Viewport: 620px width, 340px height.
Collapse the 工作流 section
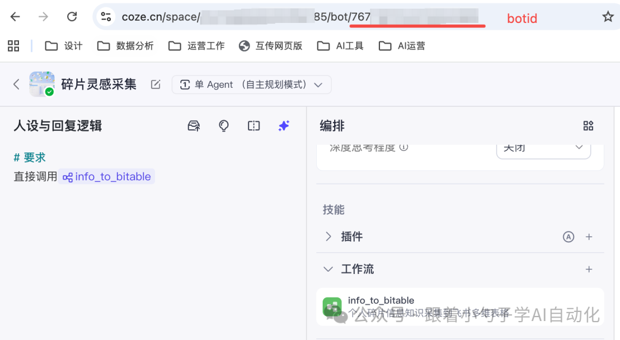click(x=328, y=269)
